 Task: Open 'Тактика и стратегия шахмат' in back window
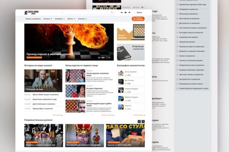tap(191, 60)
